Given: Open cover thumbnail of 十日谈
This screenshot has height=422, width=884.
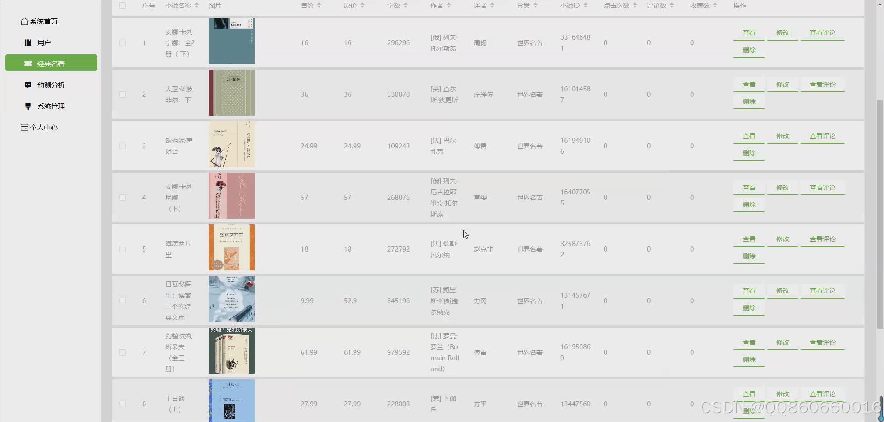Looking at the screenshot, I should click(x=232, y=400).
